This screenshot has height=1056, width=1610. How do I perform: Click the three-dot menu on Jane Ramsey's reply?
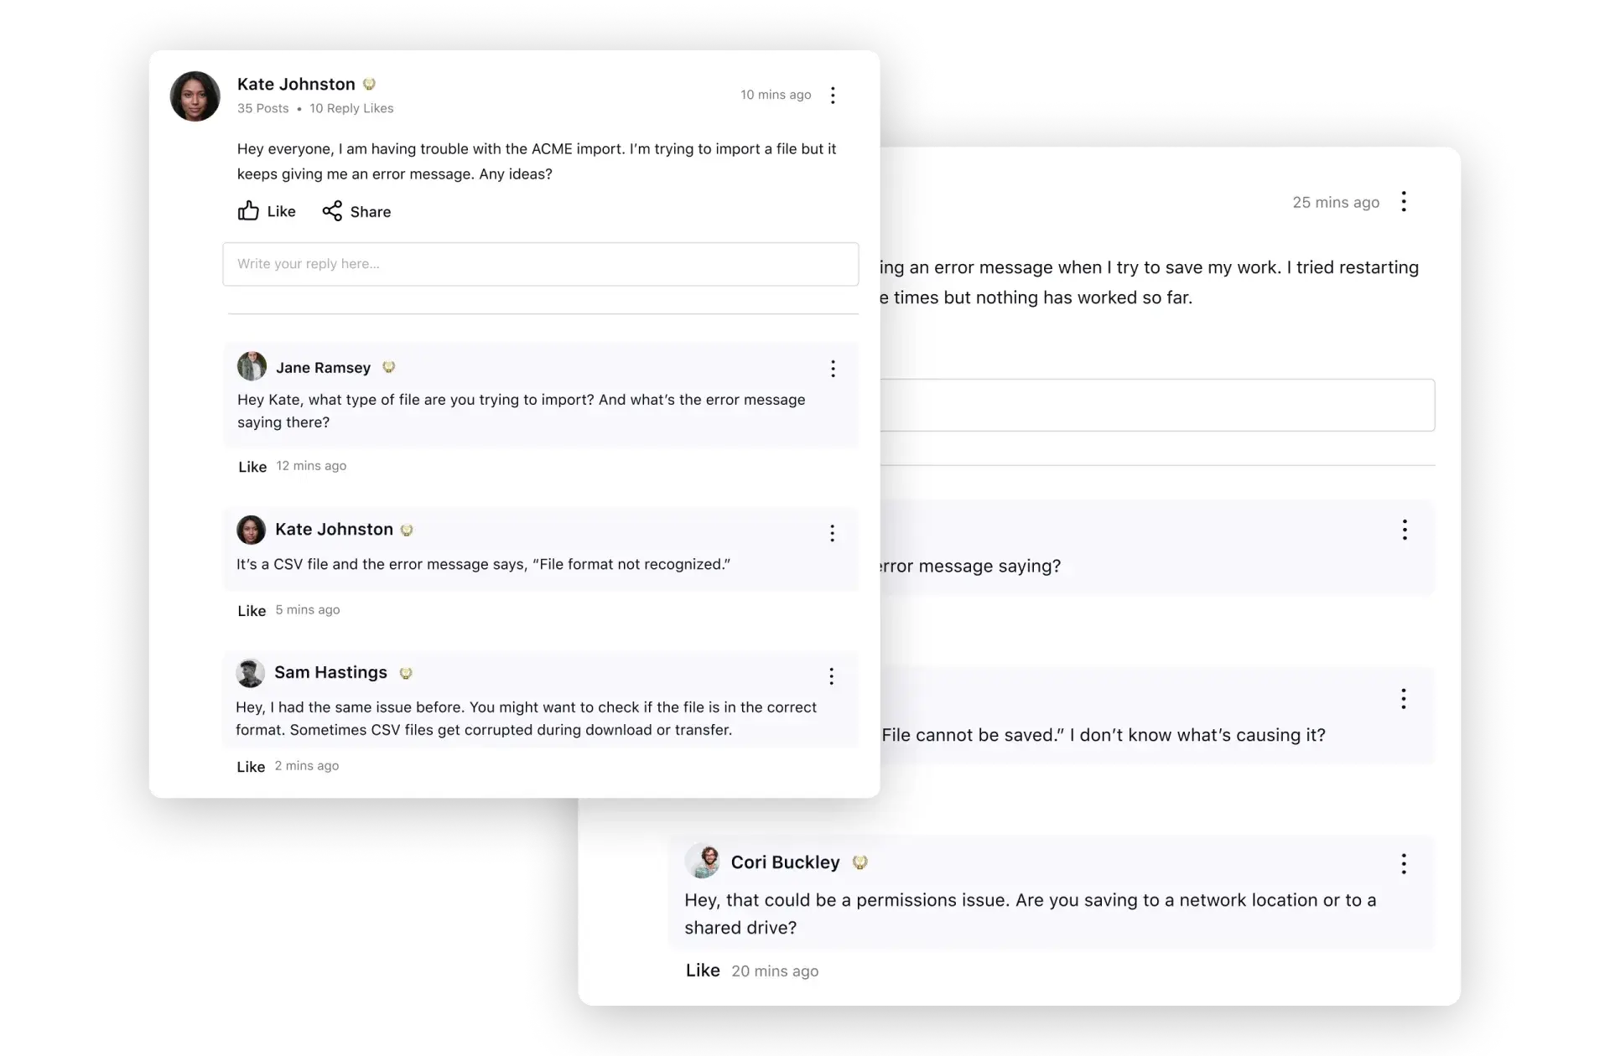tap(834, 368)
